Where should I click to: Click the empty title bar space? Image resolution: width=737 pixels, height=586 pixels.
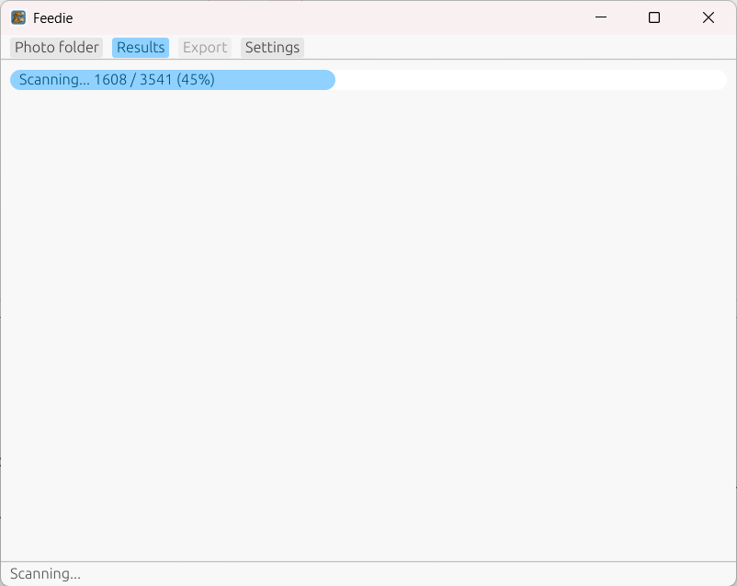tap(322, 17)
